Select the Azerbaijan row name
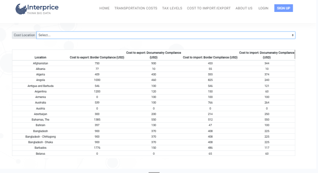The image size is (318, 173). click(x=40, y=114)
